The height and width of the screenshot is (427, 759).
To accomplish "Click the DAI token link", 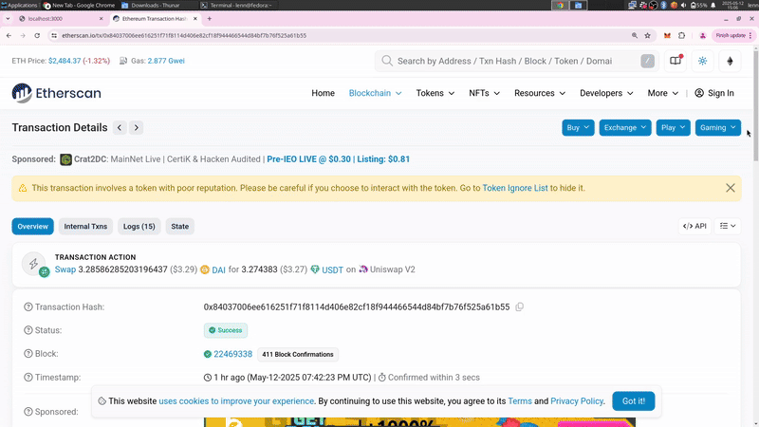I will click(x=218, y=269).
